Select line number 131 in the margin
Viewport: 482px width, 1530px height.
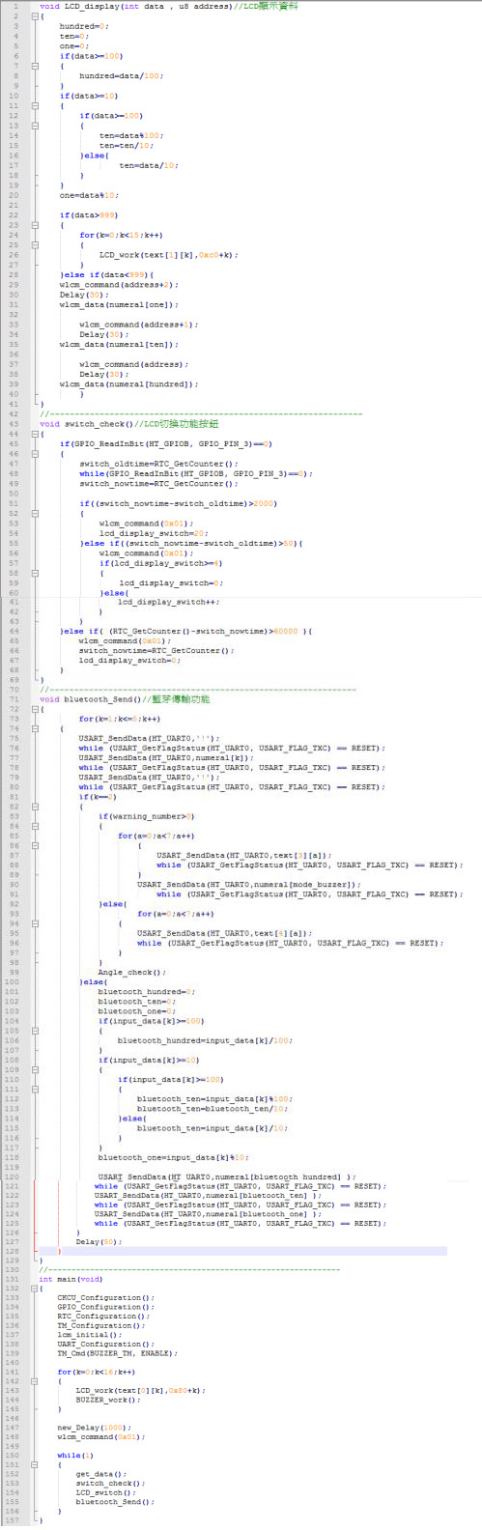tap(14, 1279)
